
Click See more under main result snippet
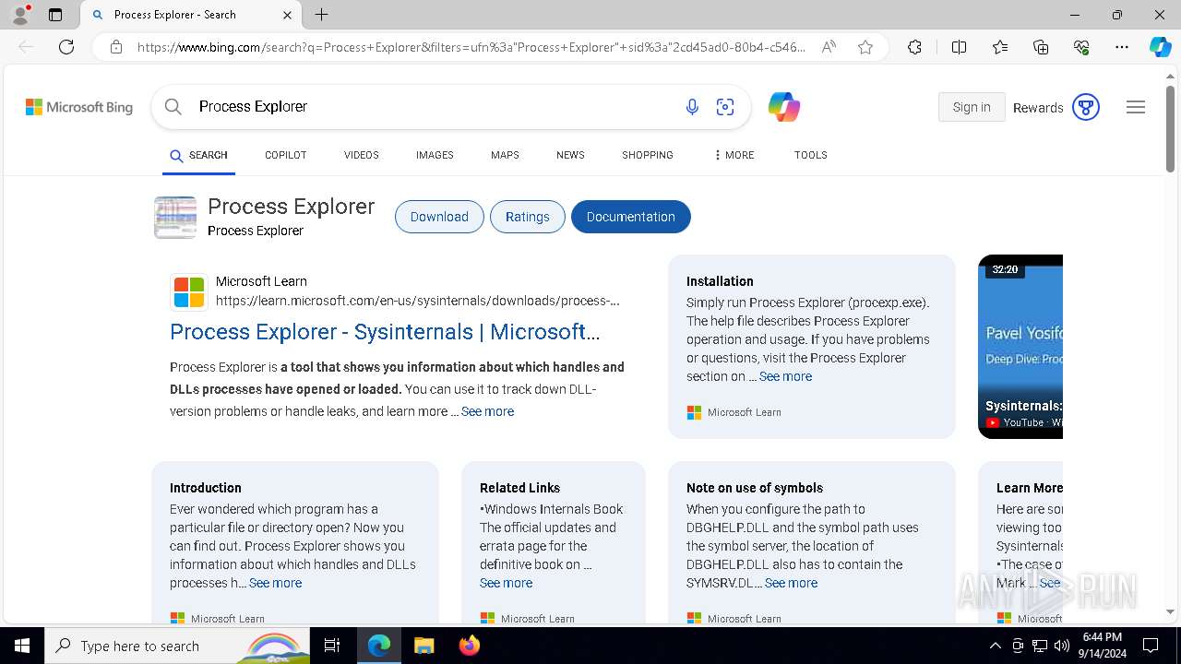[x=487, y=411]
